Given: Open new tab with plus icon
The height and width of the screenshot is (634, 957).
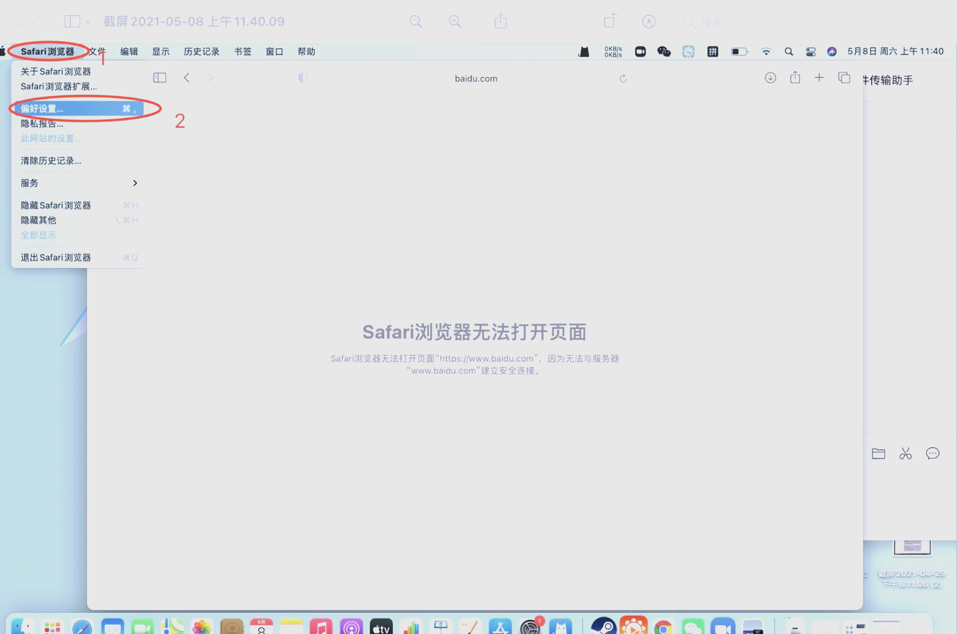Looking at the screenshot, I should click(819, 78).
